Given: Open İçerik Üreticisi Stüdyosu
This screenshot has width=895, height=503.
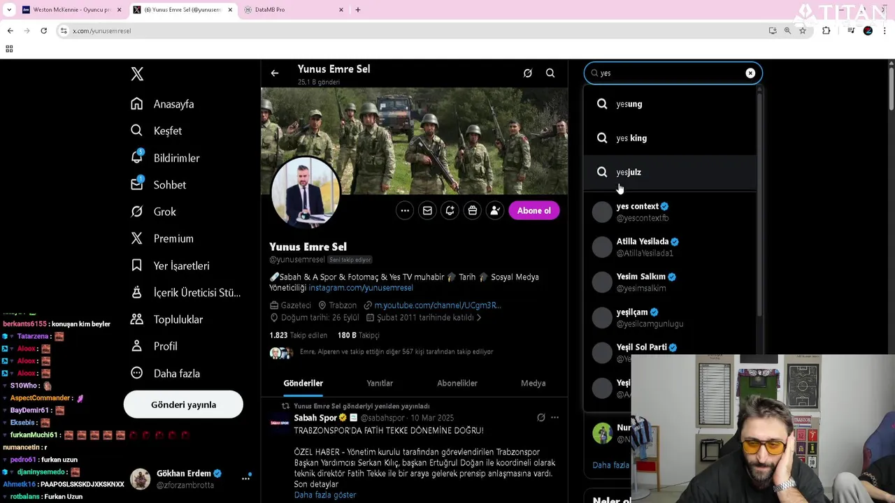Looking at the screenshot, I should click(185, 292).
